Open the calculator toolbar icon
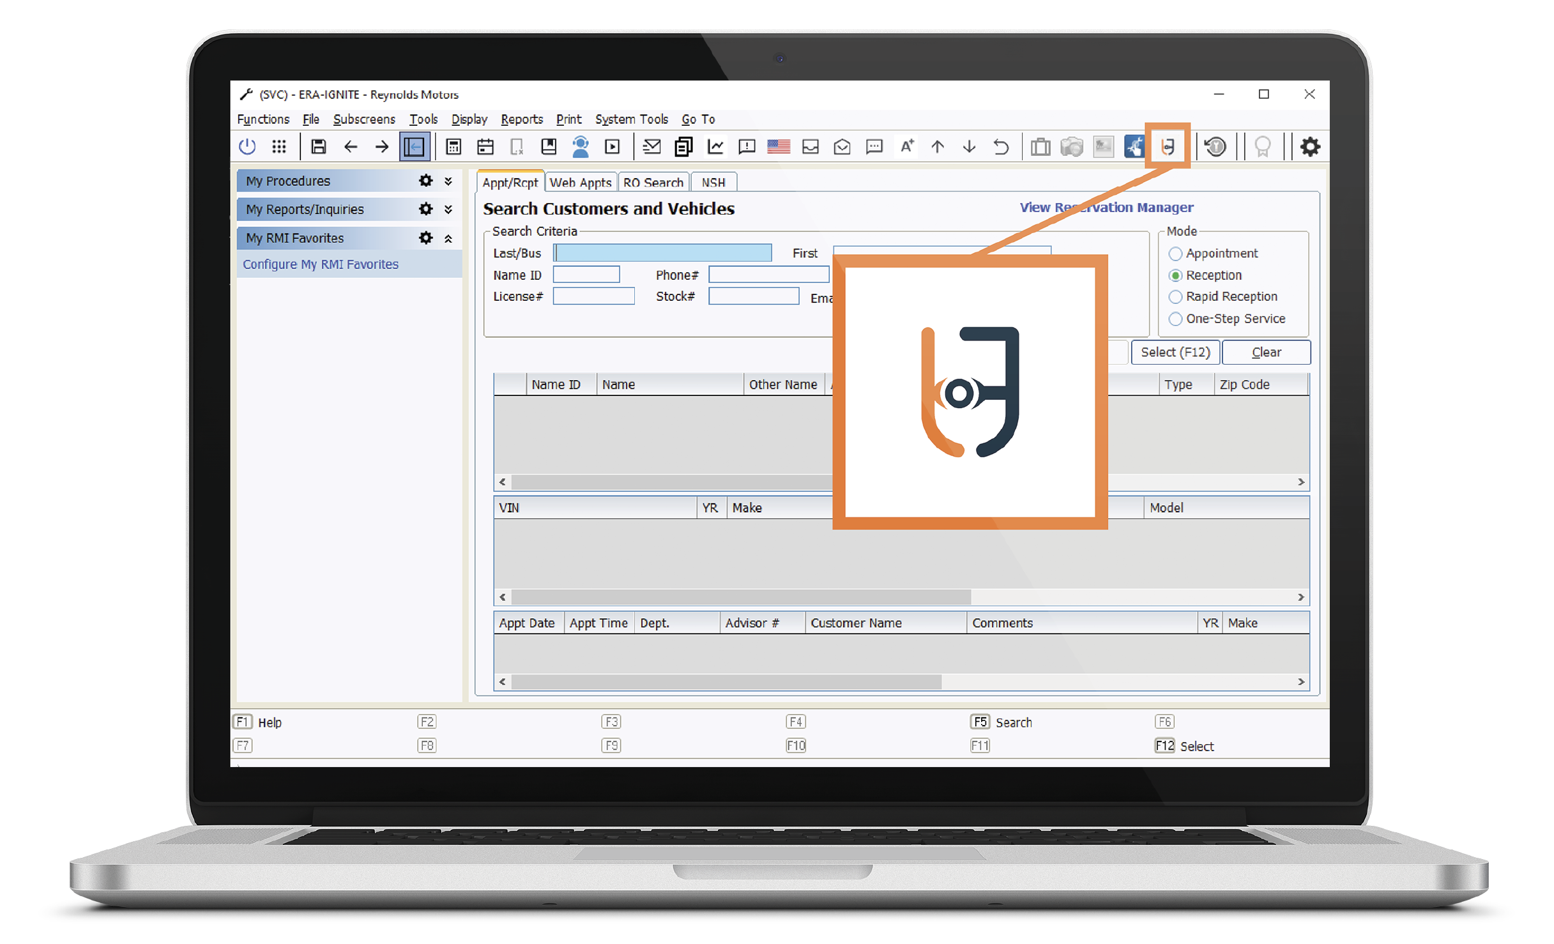This screenshot has height=944, width=1554. pos(453,147)
